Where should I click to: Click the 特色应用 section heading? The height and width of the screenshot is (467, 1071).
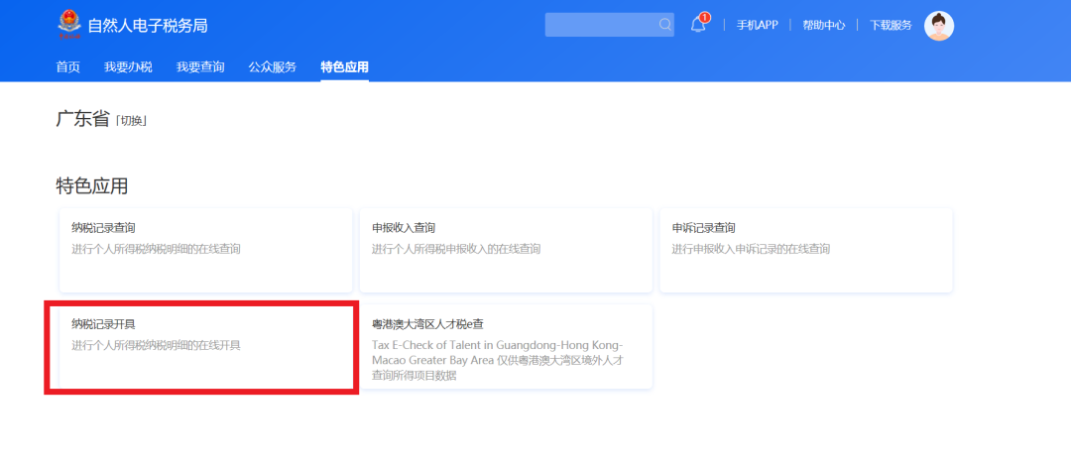click(x=91, y=185)
